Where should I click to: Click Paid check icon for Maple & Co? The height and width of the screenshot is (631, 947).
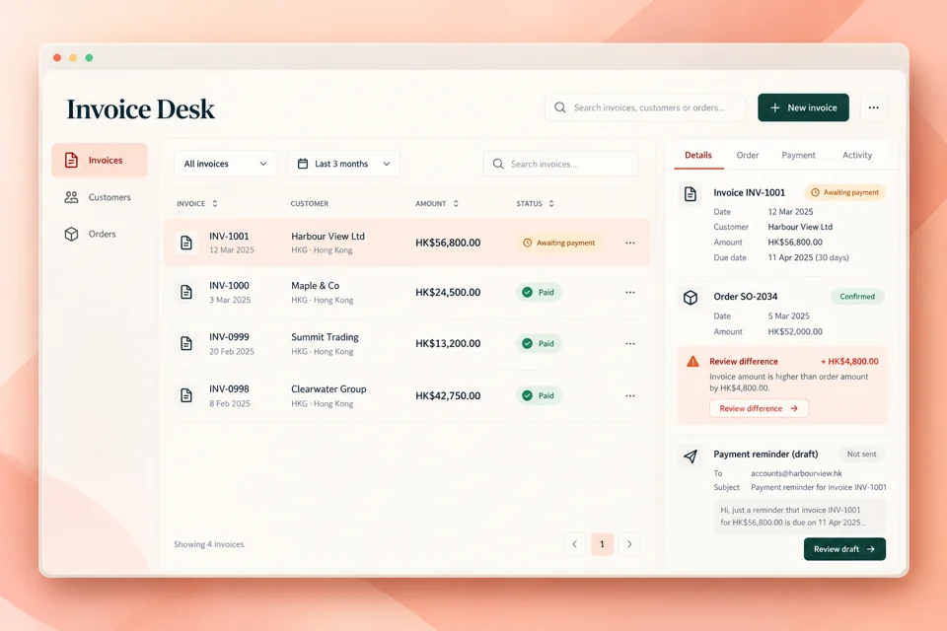coord(527,292)
